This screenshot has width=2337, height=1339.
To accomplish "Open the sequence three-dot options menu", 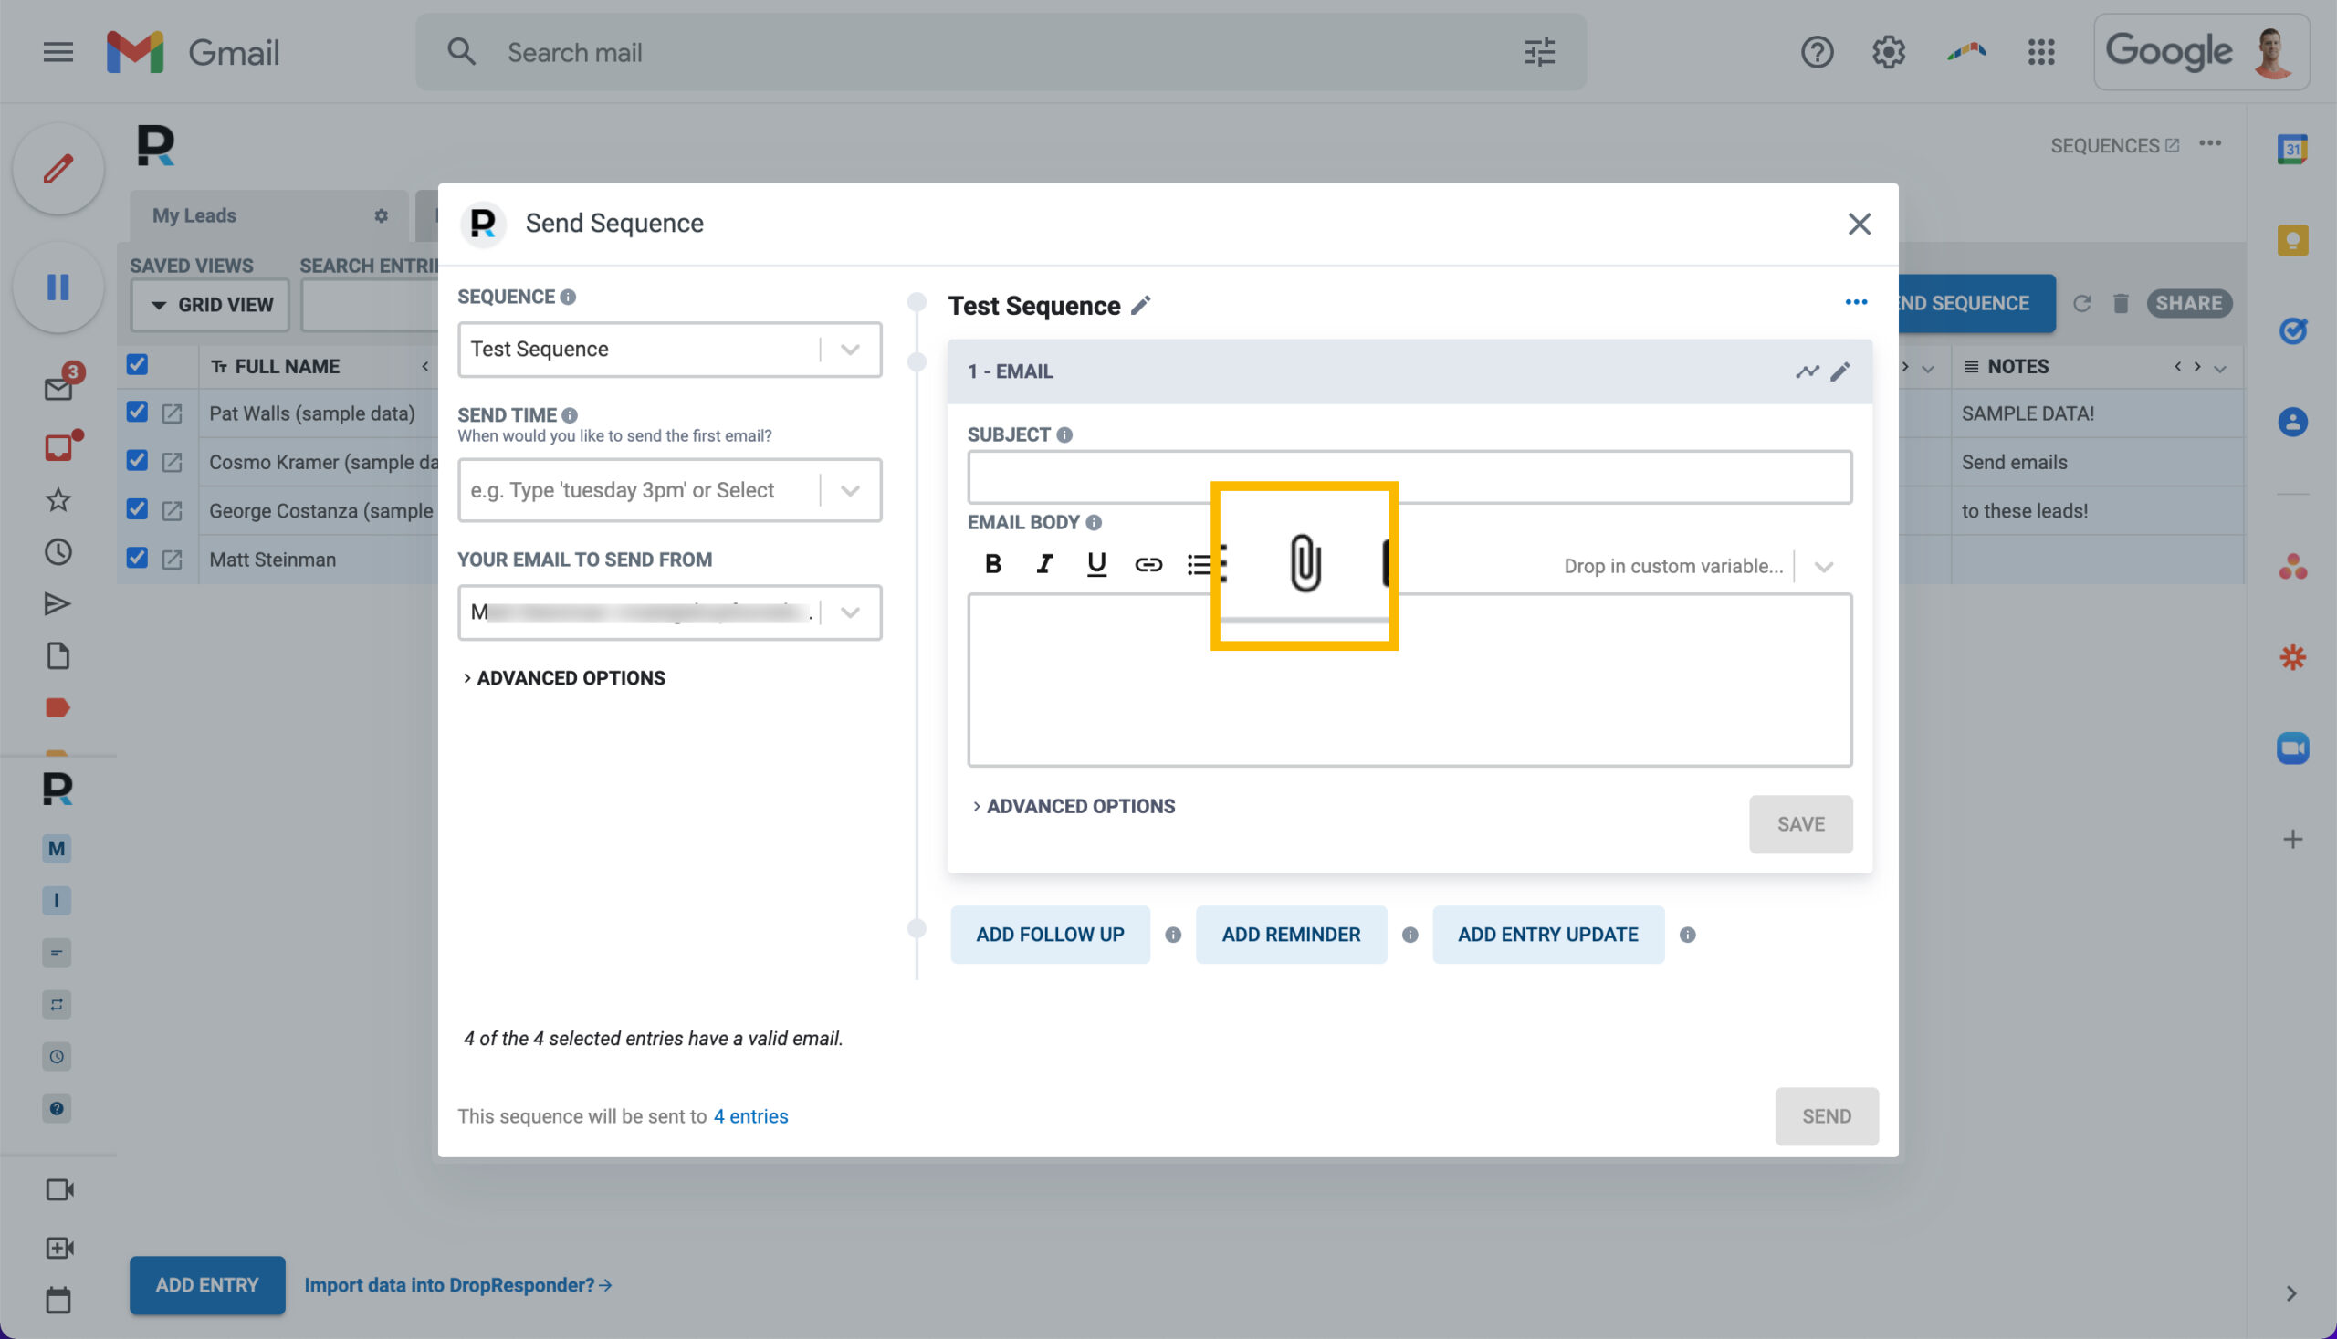I will 1855,302.
